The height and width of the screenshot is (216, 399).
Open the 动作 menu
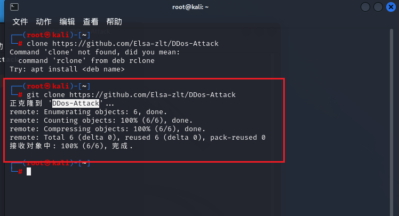[x=44, y=22]
